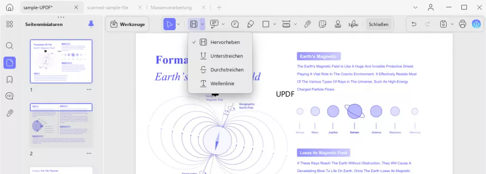Open the sticker tool
The width and height of the screenshot is (486, 174).
(323, 24)
